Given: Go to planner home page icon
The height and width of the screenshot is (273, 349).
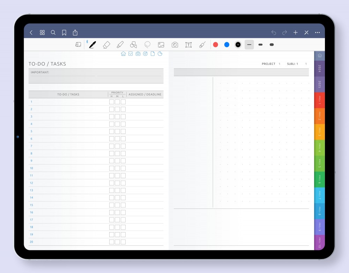Looking at the screenshot, I should pos(123,54).
